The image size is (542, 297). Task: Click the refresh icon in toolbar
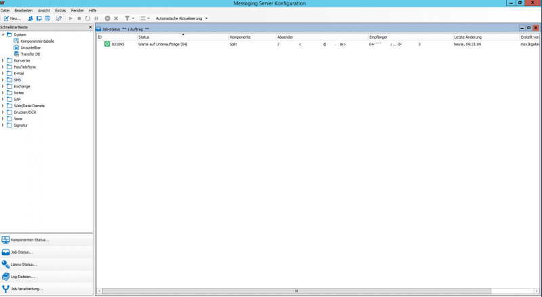coord(88,18)
